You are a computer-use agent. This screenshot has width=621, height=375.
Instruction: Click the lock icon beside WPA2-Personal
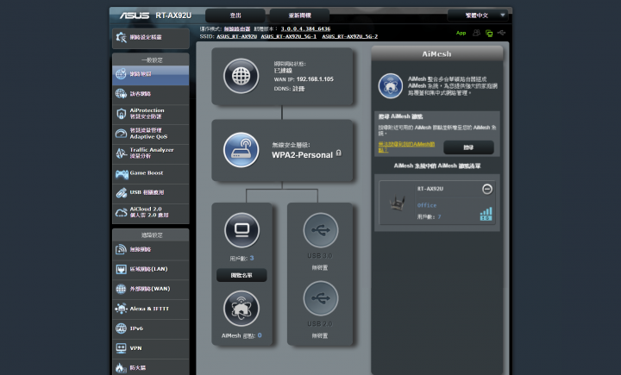[339, 153]
